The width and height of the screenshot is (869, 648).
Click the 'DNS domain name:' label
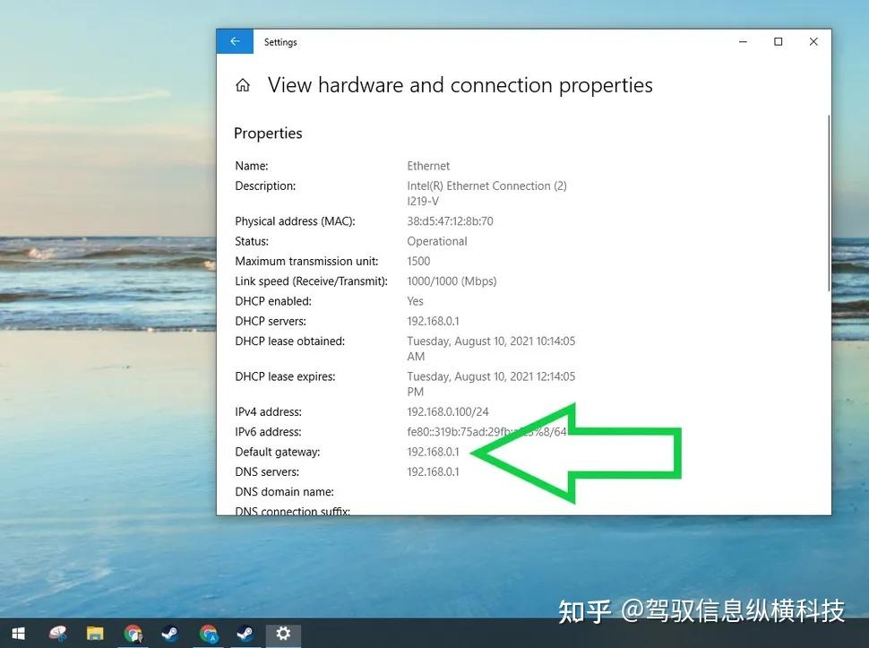click(x=284, y=492)
